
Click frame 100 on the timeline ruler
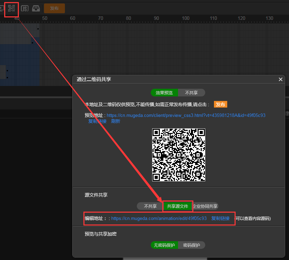(x=186, y=18)
